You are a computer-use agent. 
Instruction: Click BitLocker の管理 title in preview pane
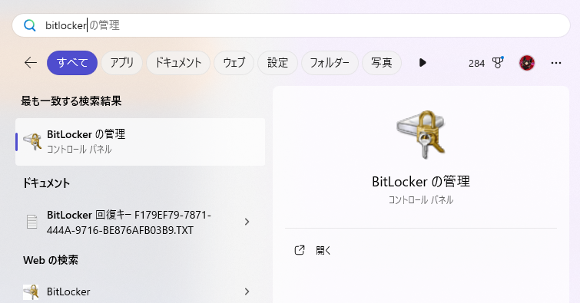click(421, 182)
